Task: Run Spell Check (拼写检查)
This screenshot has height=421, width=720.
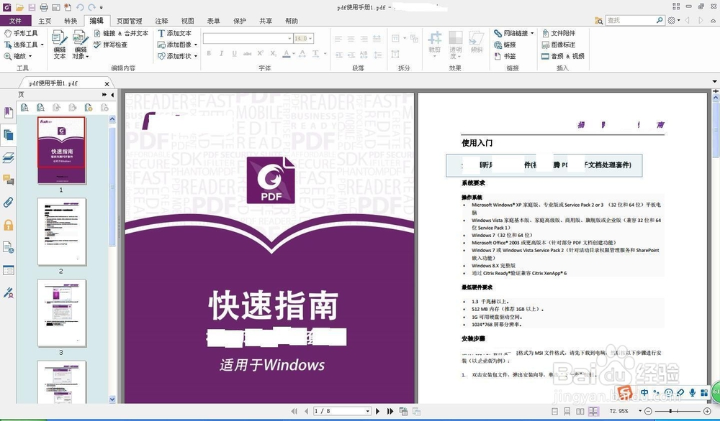Action: 110,45
